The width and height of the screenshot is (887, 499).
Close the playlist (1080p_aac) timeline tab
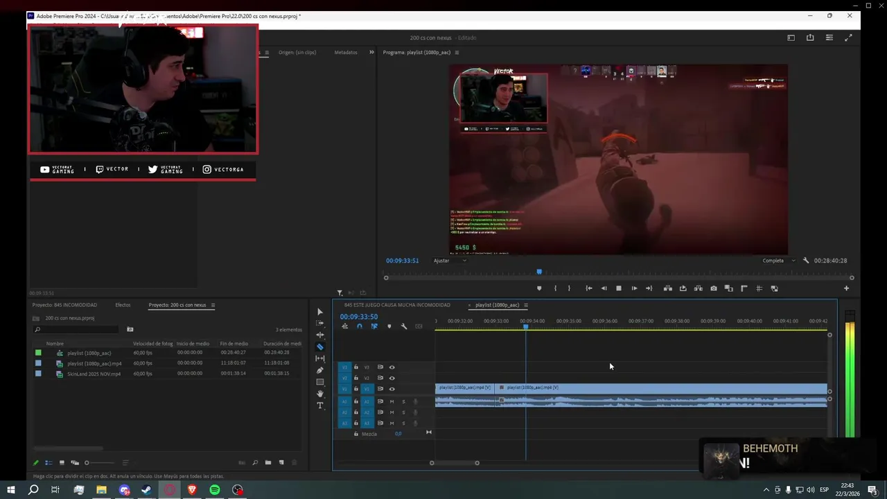pos(470,305)
